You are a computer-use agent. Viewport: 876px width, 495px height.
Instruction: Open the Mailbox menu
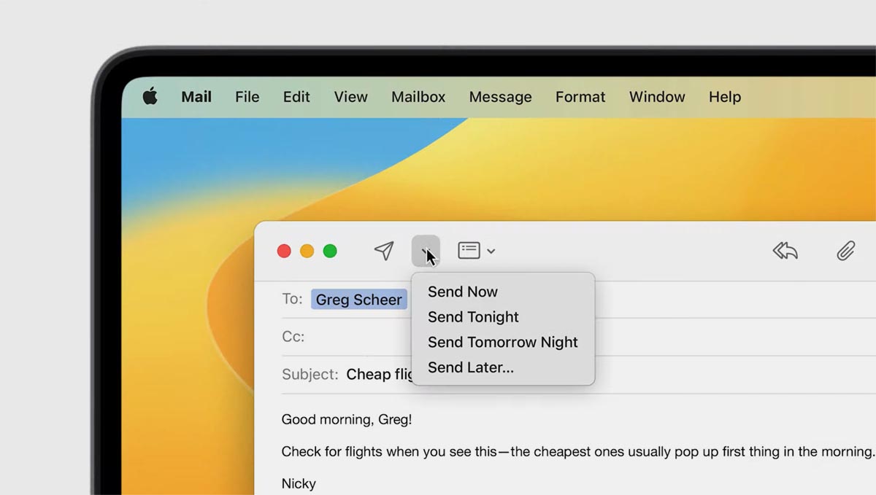tap(418, 97)
